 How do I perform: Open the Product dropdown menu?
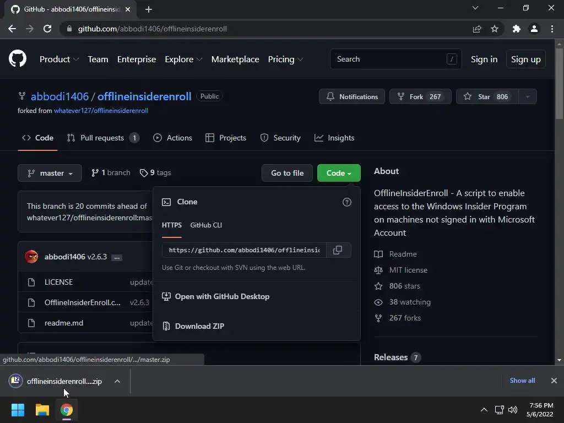(59, 59)
